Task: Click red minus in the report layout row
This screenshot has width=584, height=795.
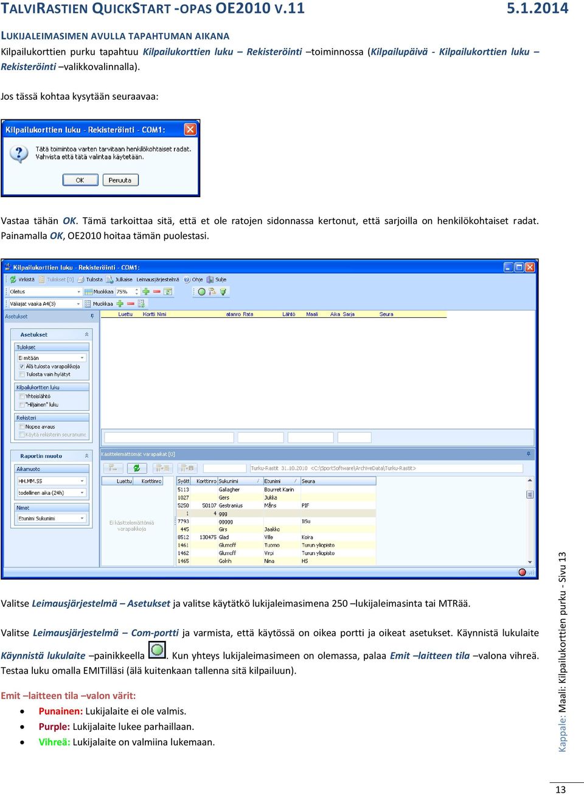Action: point(130,304)
